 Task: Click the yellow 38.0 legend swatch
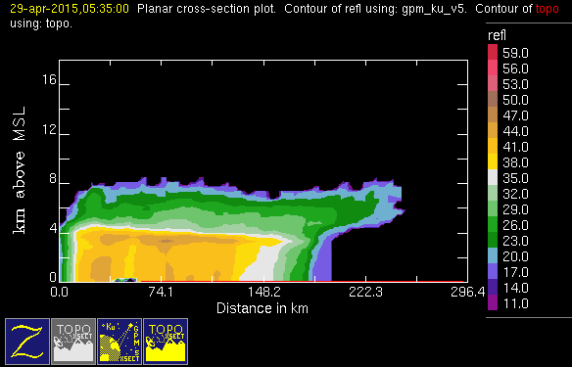[x=493, y=161]
